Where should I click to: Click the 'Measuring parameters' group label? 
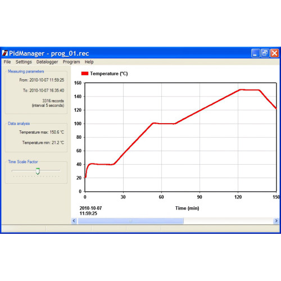tap(26, 71)
